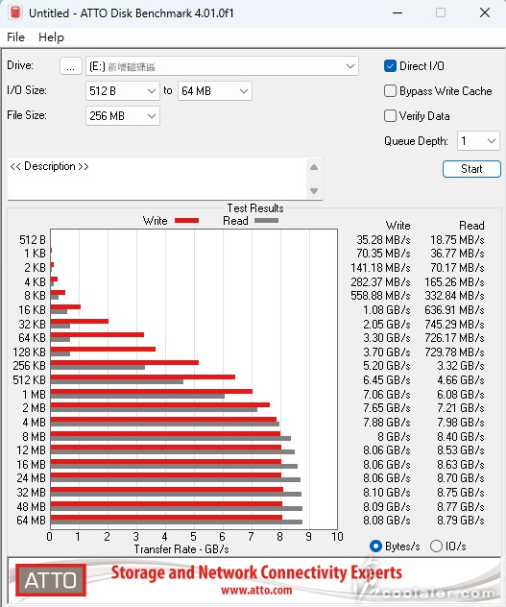The image size is (506, 607).
Task: Click the 64 MB write value 8.08 GB/s
Action: tap(386, 521)
